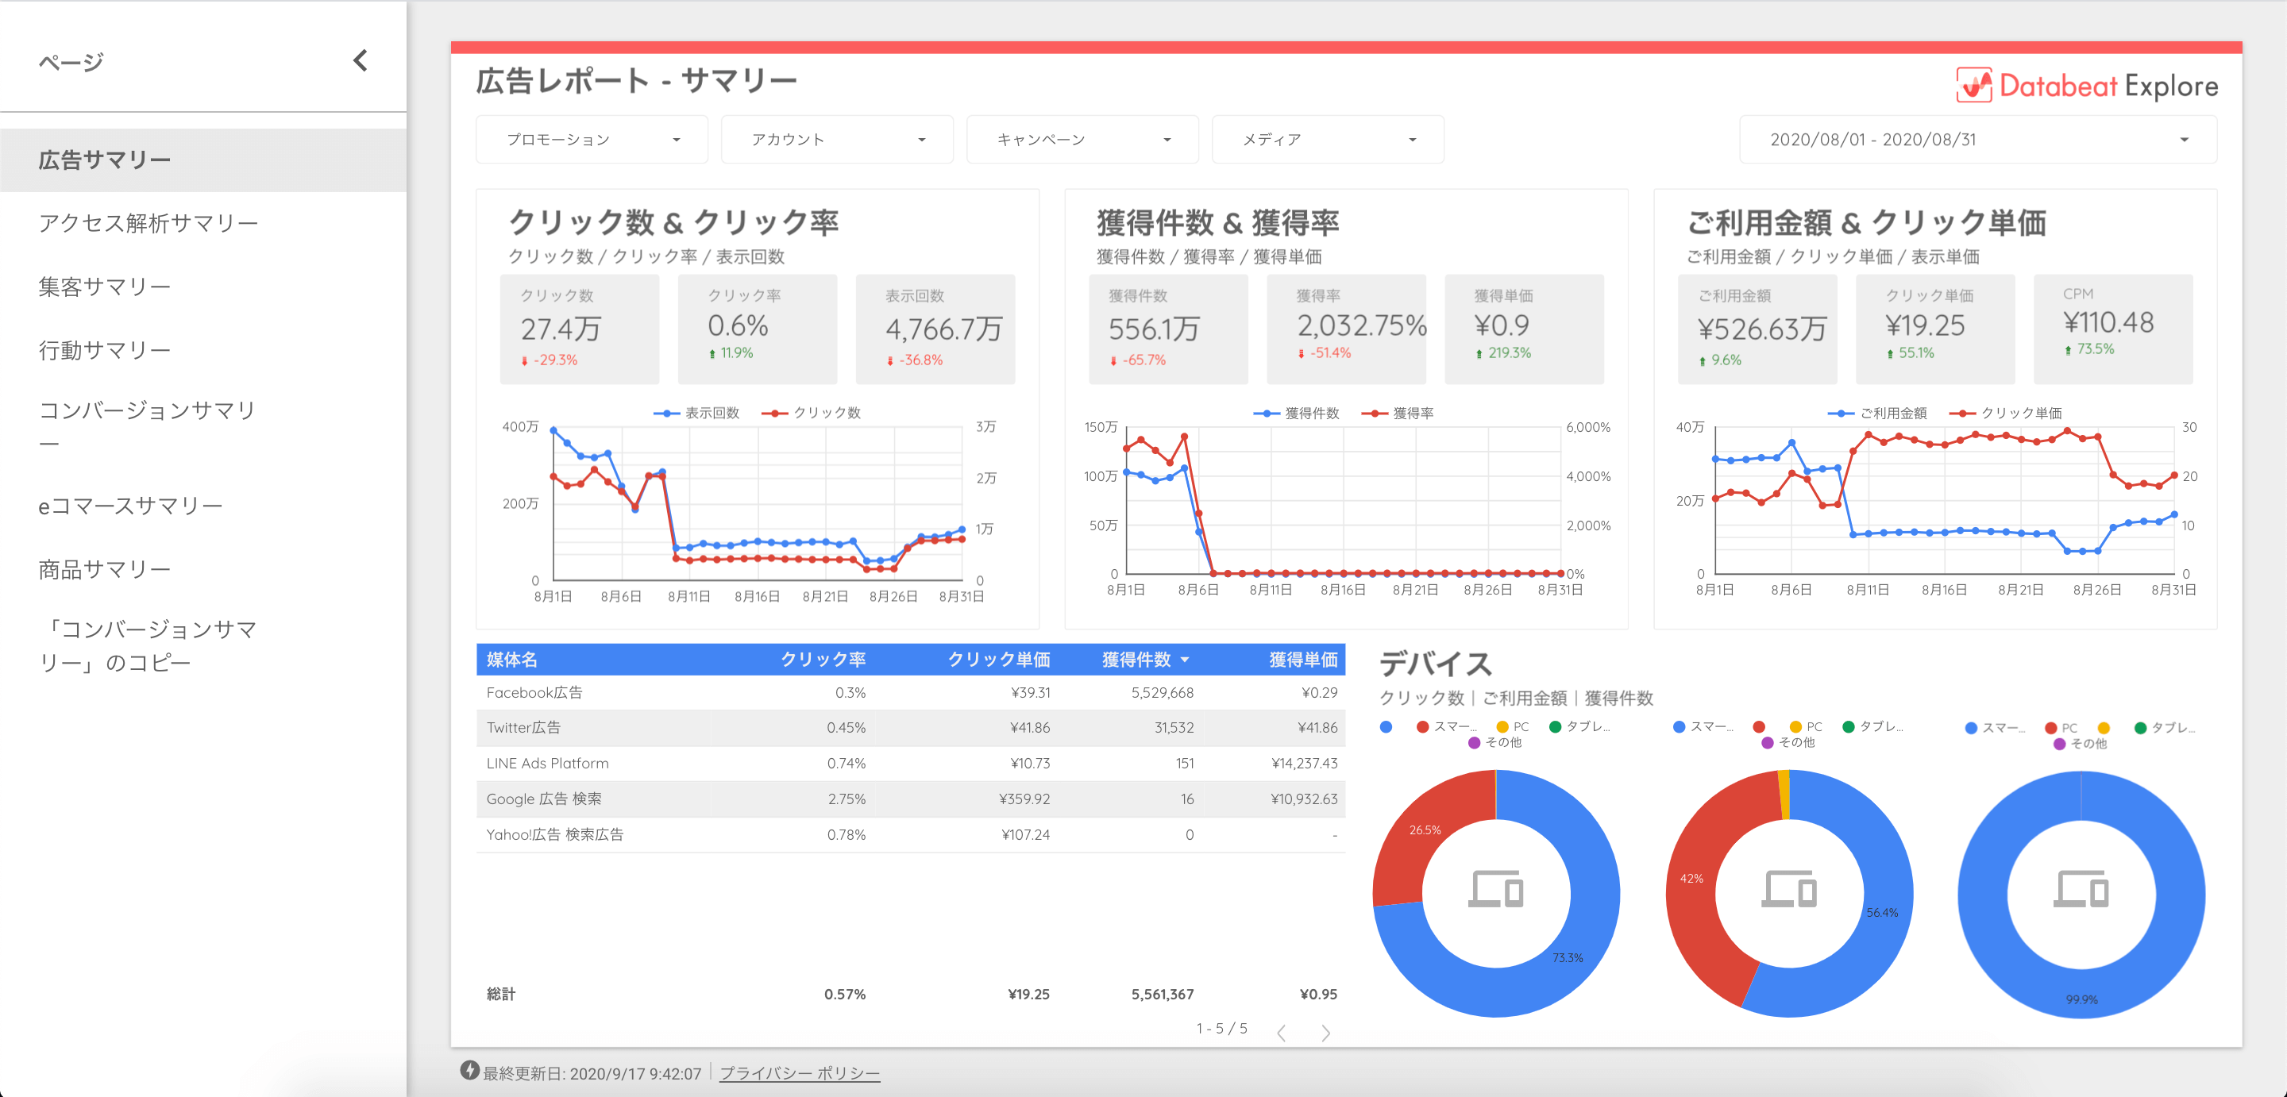The image size is (2287, 1097).
Task: Open 行動サマリー page
Action: [x=203, y=350]
